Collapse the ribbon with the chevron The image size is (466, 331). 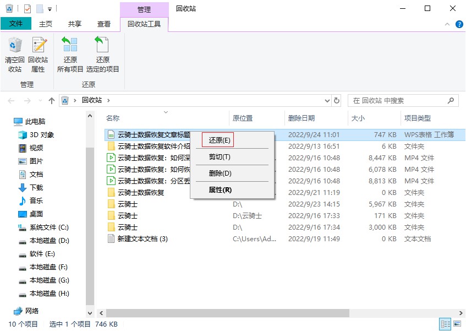(447, 24)
